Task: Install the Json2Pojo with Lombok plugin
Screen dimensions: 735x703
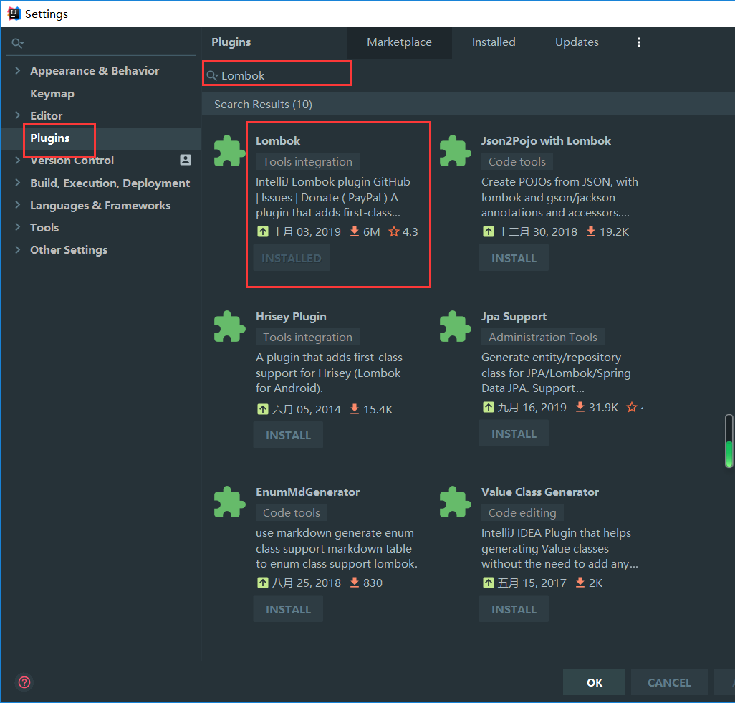Action: pos(514,258)
